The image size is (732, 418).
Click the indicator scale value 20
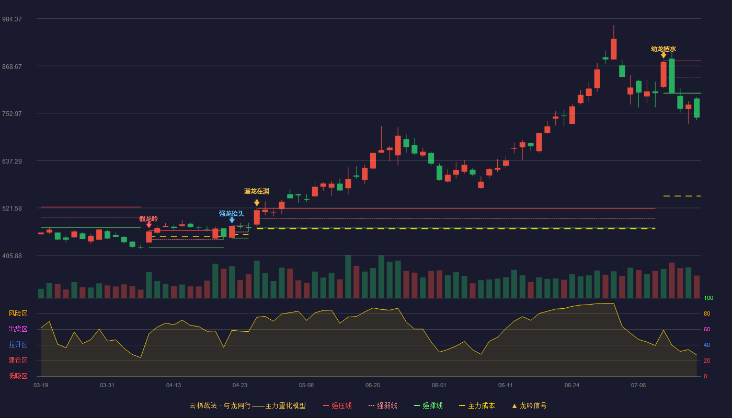coord(706,361)
